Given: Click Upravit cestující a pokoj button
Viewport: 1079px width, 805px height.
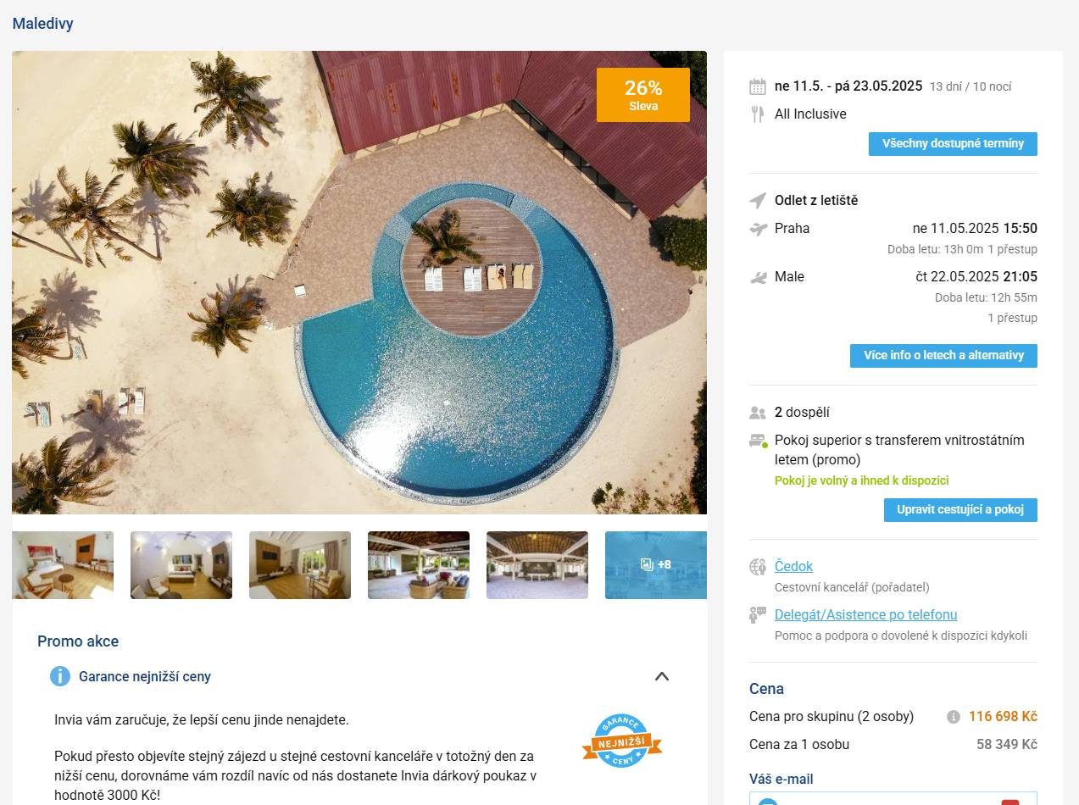Looking at the screenshot, I should pyautogui.click(x=960, y=510).
